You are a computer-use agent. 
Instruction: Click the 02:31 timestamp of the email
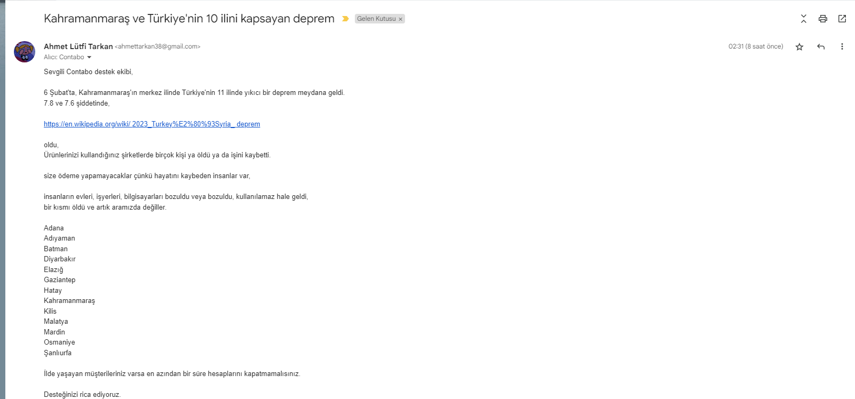click(756, 47)
